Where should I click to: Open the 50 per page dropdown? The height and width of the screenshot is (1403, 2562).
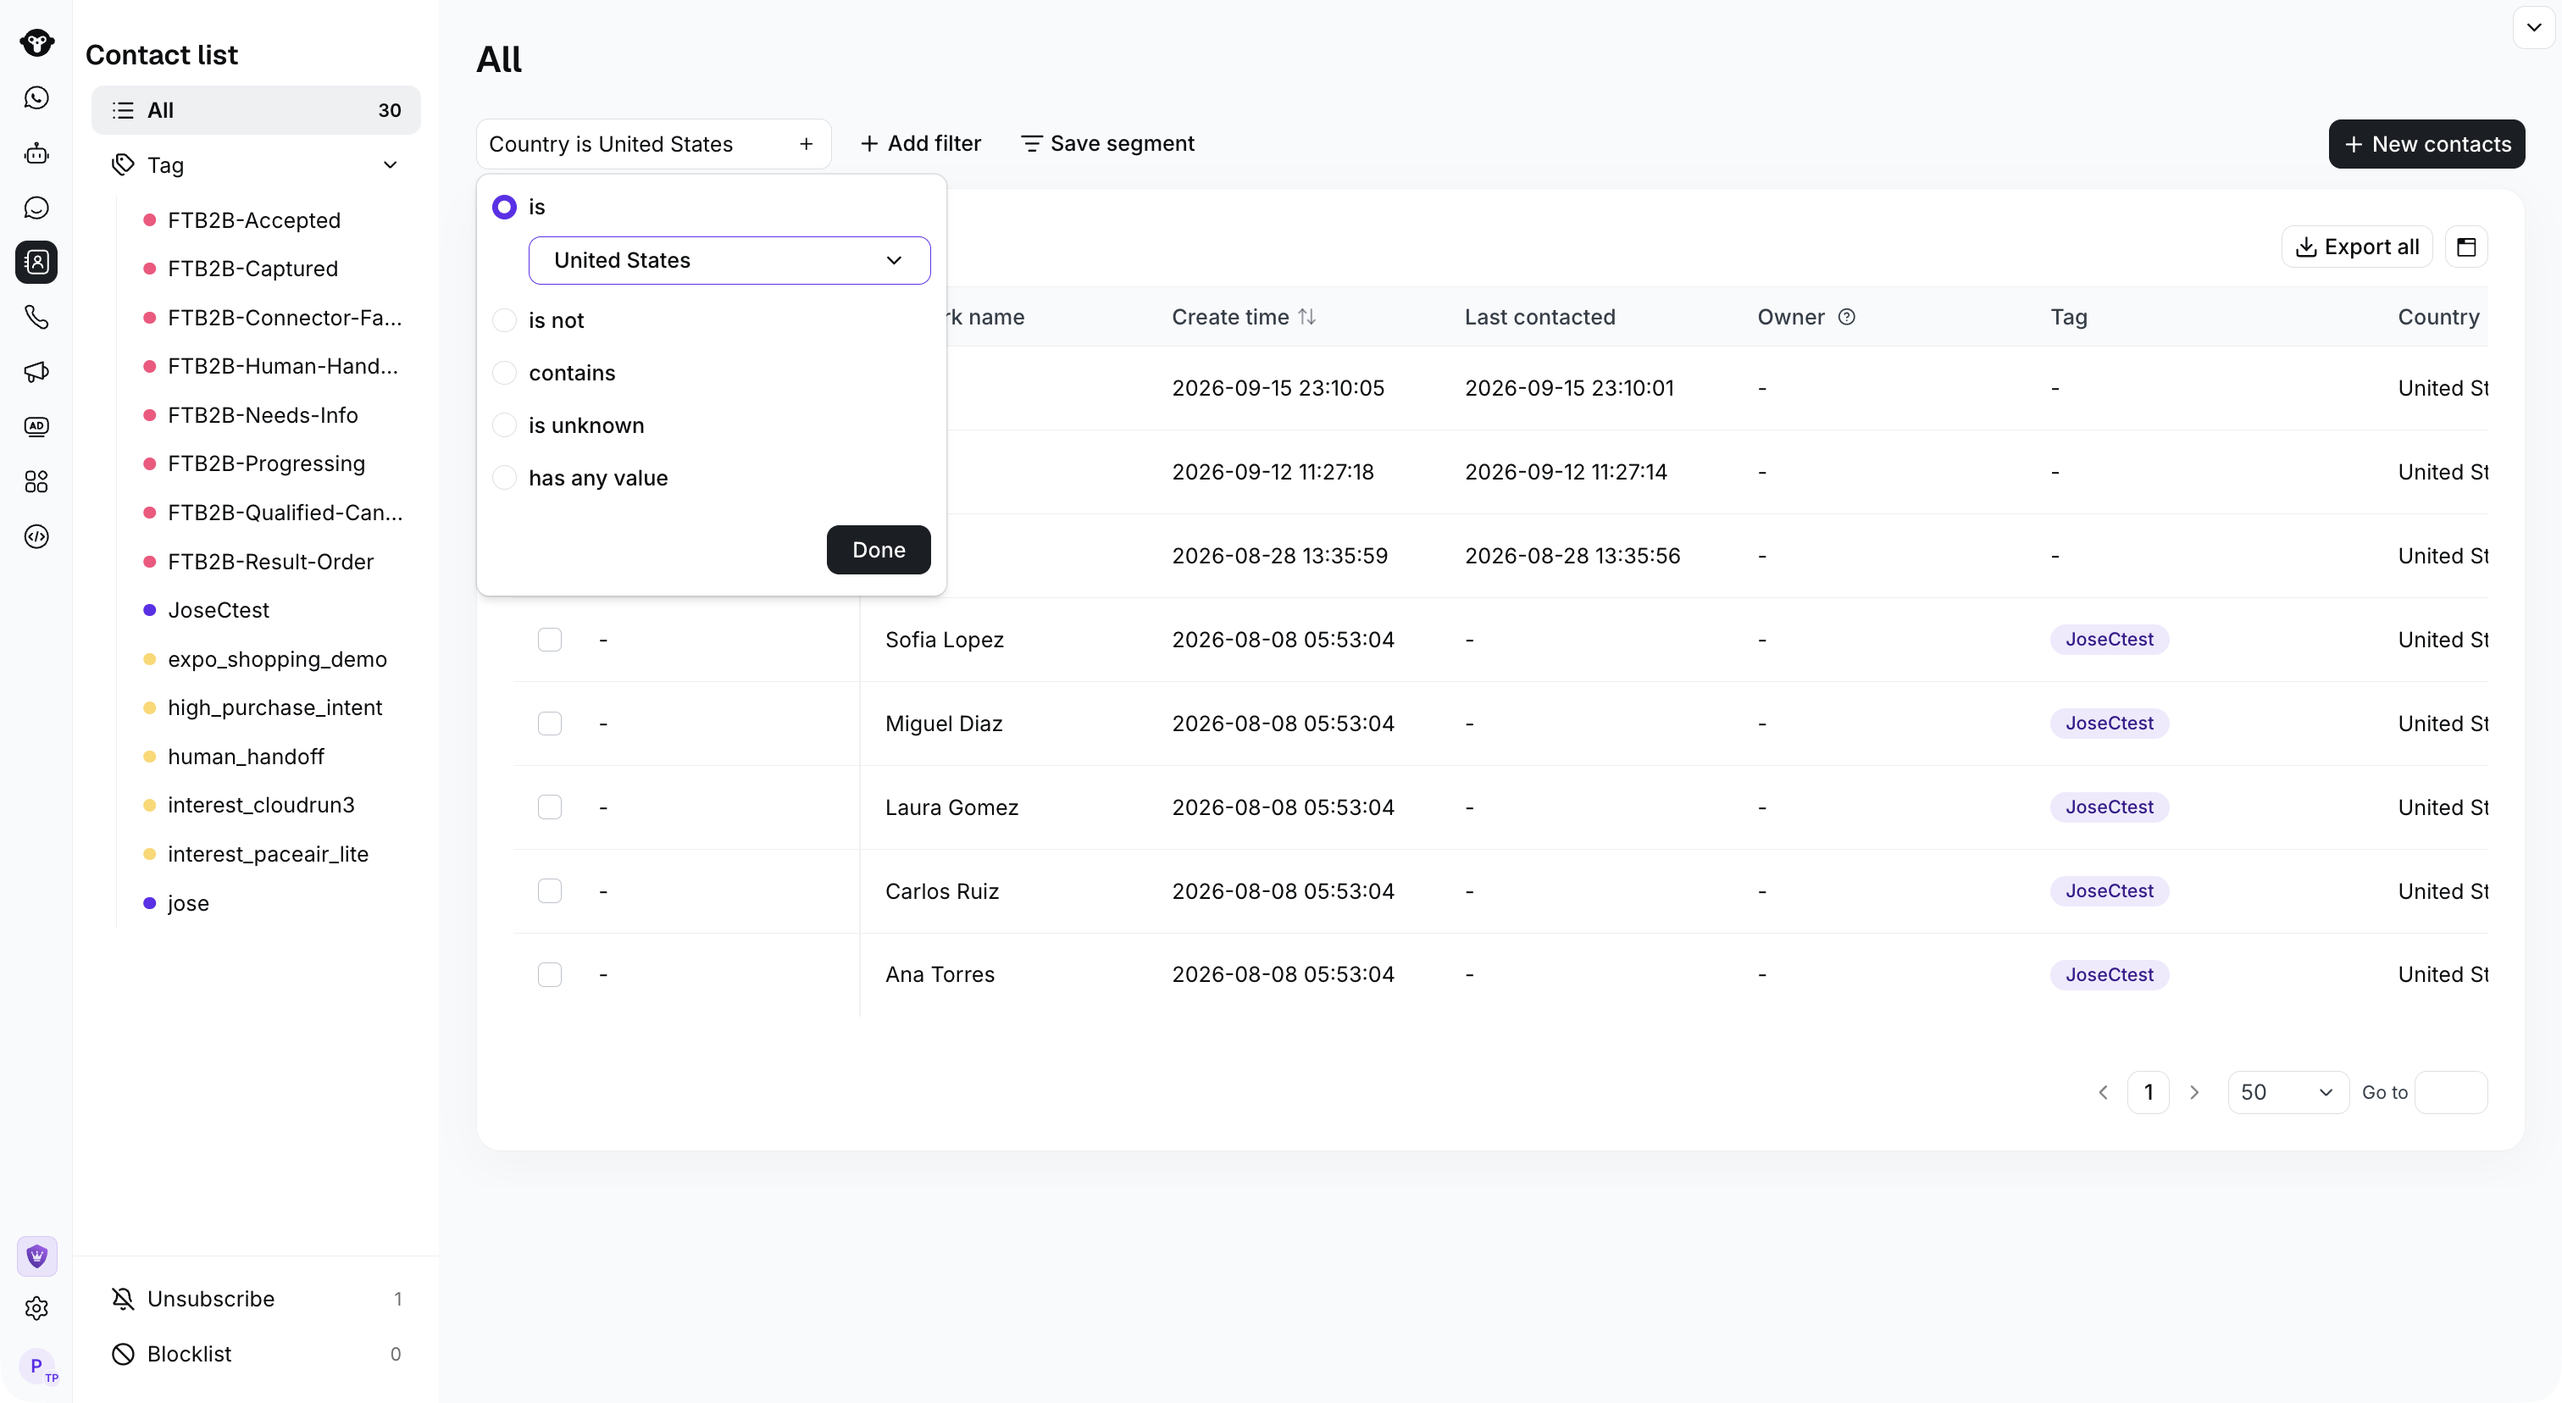pyautogui.click(x=2287, y=1093)
